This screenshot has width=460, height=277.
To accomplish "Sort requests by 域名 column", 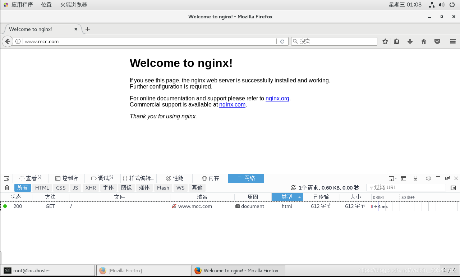I will click(x=202, y=197).
